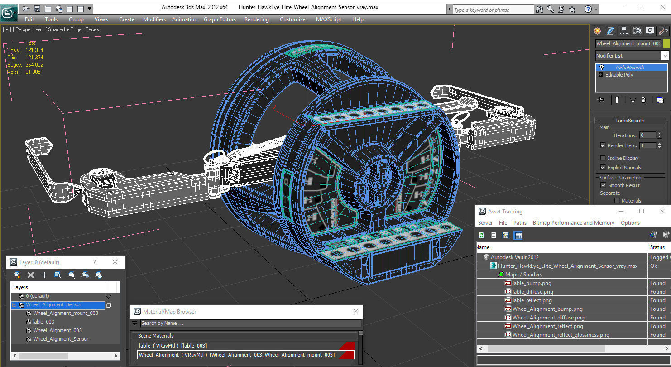Click Add Selected Objects plus icon
Image resolution: width=671 pixels, height=367 pixels.
(x=44, y=275)
